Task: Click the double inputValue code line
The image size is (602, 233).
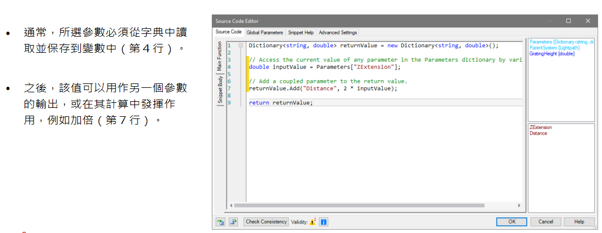Action: click(324, 67)
